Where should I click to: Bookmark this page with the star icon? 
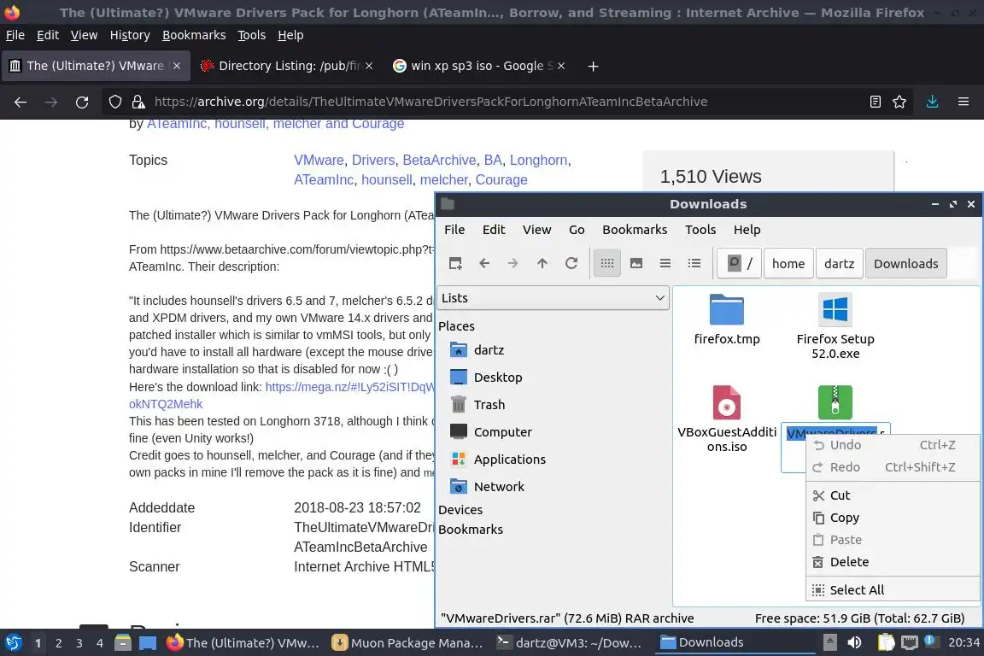(899, 102)
